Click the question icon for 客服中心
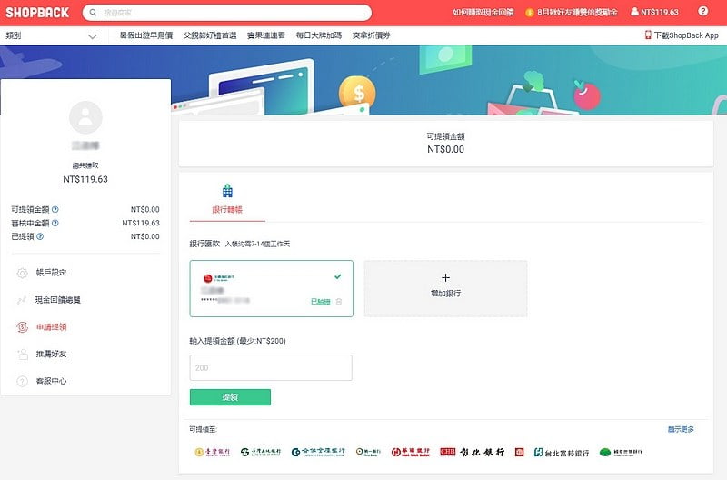727x480 pixels. pyautogui.click(x=22, y=381)
